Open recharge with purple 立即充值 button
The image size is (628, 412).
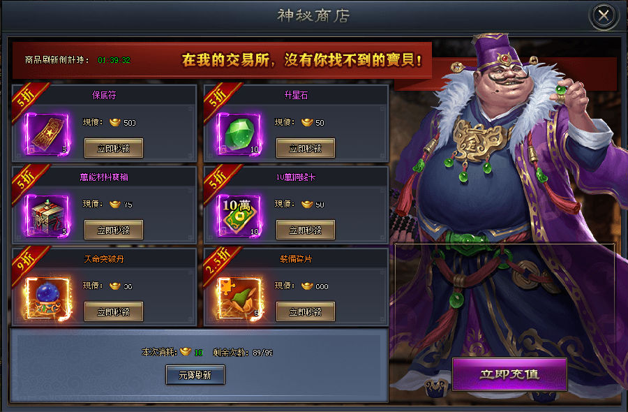tap(510, 374)
